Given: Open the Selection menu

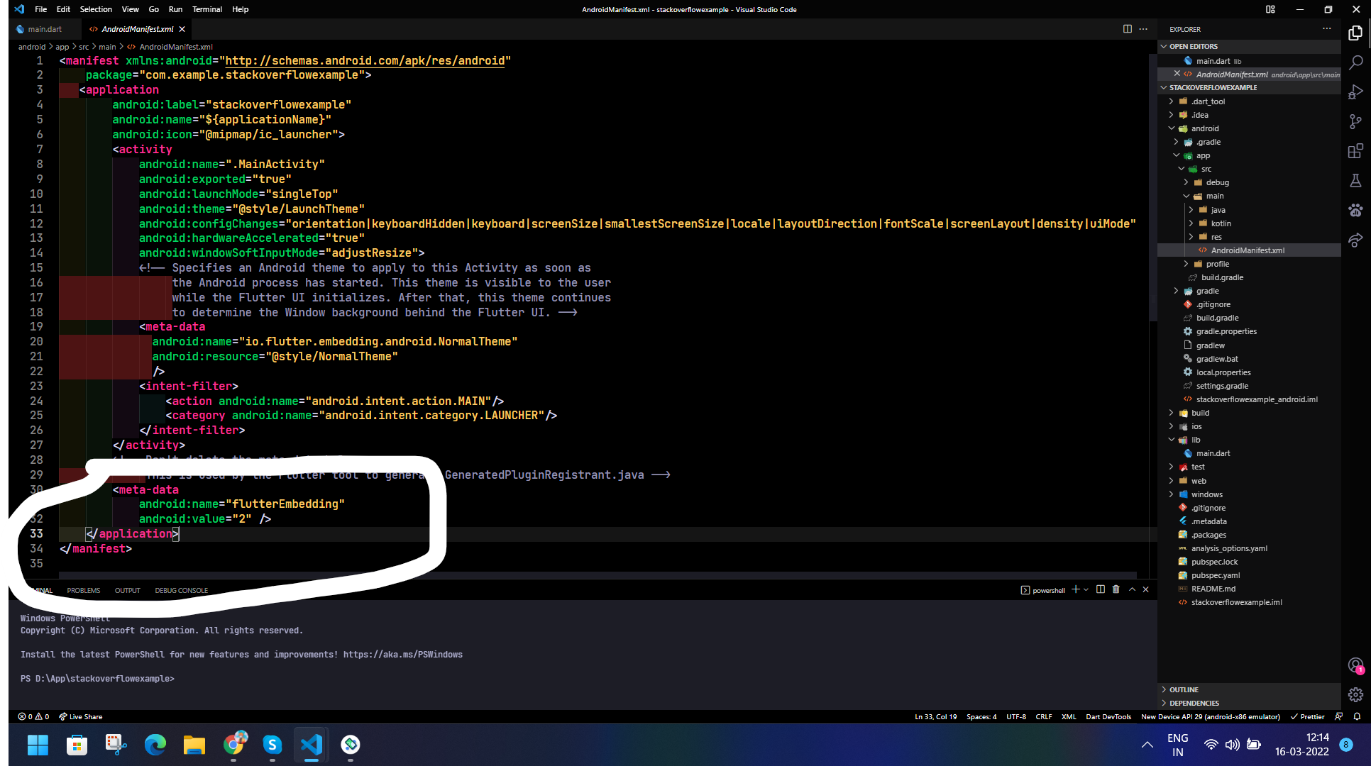Looking at the screenshot, I should 96,9.
